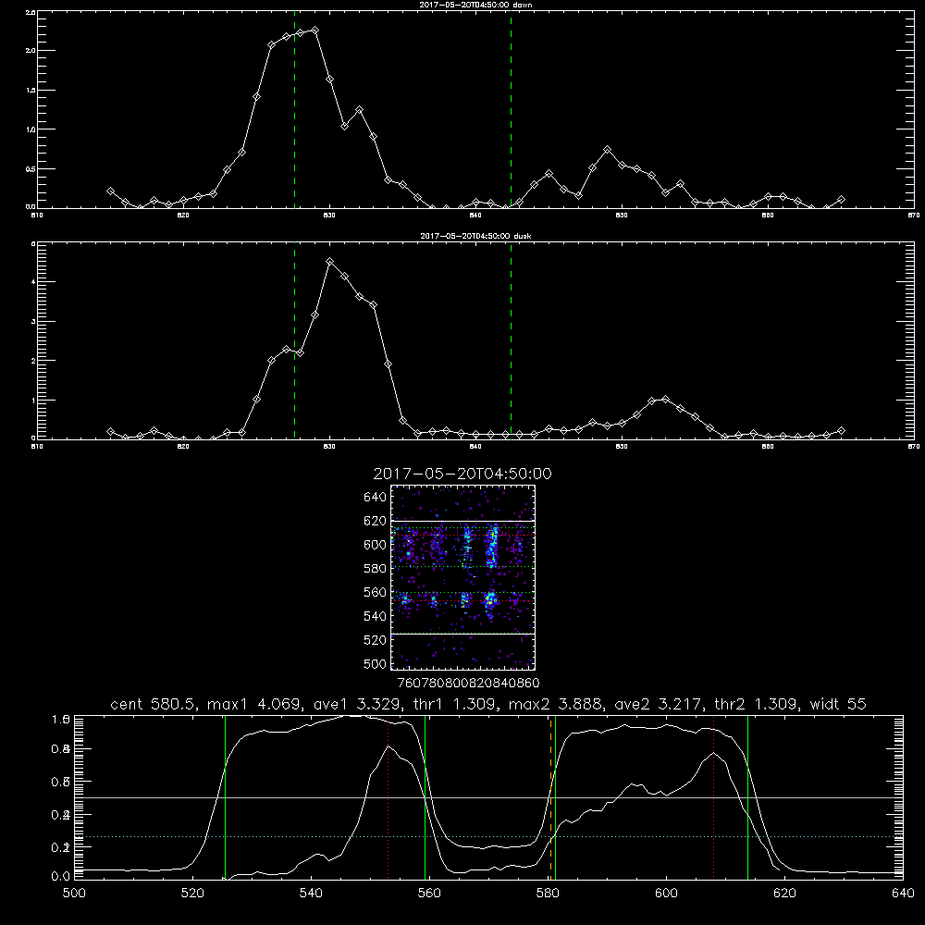Click the solid green line near 525
Viewport: 925px width, 925px height.
point(226,796)
